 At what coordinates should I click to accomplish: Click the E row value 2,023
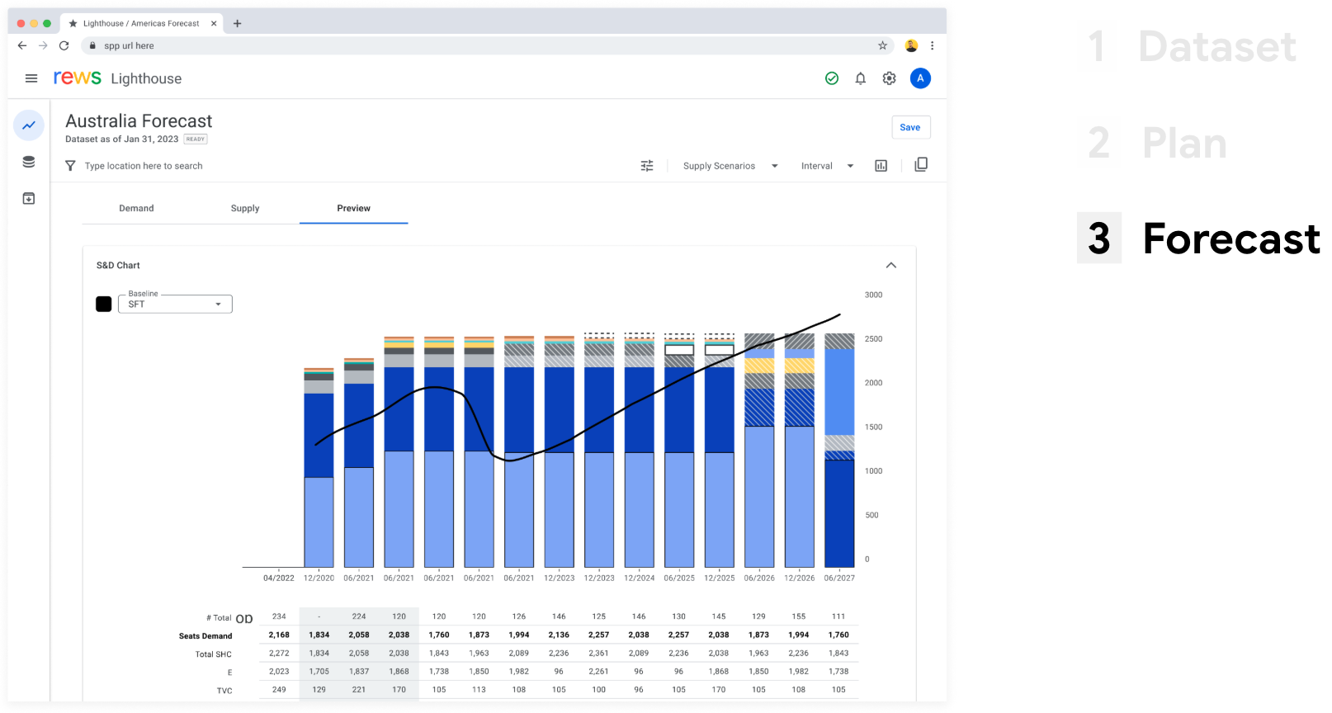(x=279, y=672)
